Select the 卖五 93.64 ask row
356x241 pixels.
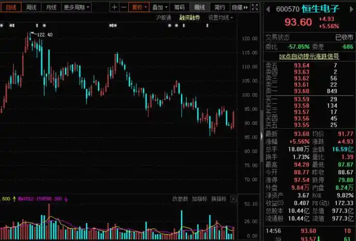coord(309,66)
